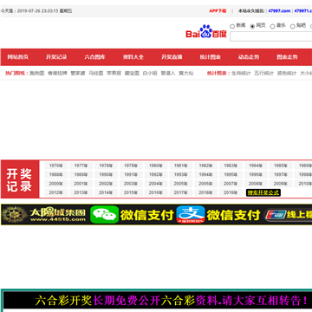The image size is (312, 312).
Task: Open the 2004年 draw records
Action: coord(156,184)
